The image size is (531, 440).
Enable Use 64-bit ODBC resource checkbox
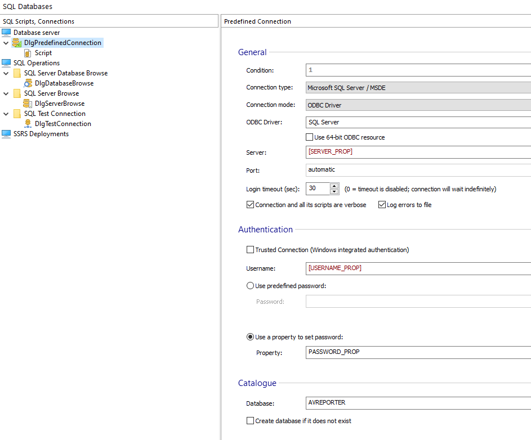(309, 137)
